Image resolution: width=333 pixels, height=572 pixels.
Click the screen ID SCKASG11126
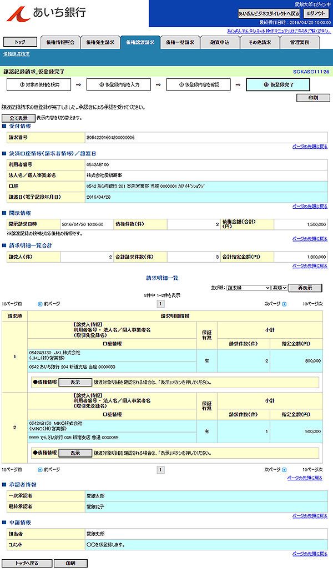[311, 72]
